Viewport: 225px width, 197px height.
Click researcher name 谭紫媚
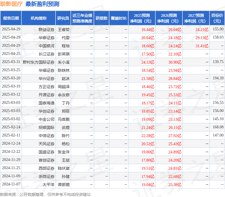click(64, 185)
